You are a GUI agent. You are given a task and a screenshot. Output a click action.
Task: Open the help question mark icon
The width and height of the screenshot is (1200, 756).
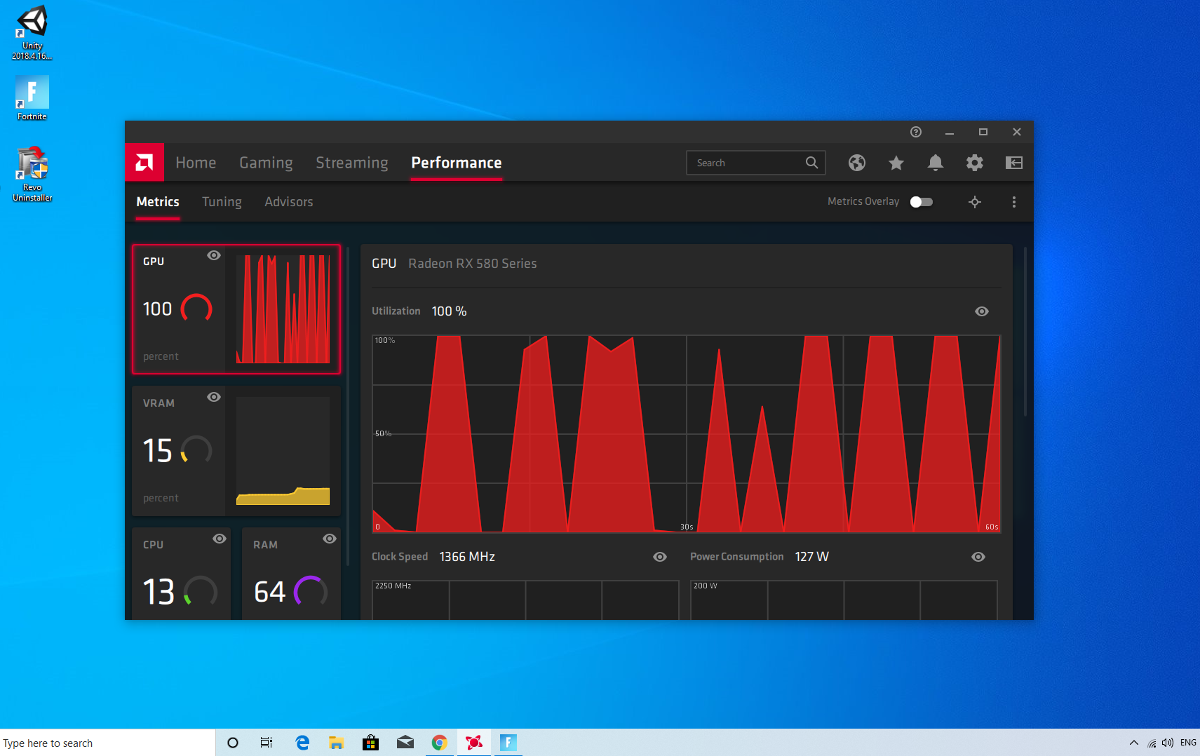point(915,132)
